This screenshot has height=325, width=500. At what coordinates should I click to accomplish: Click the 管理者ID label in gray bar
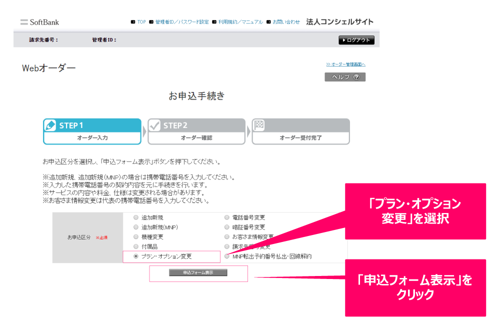pyautogui.click(x=104, y=40)
